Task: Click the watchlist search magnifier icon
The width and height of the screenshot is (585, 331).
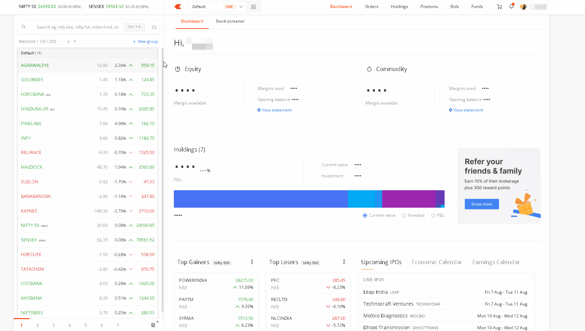Action: (x=24, y=27)
